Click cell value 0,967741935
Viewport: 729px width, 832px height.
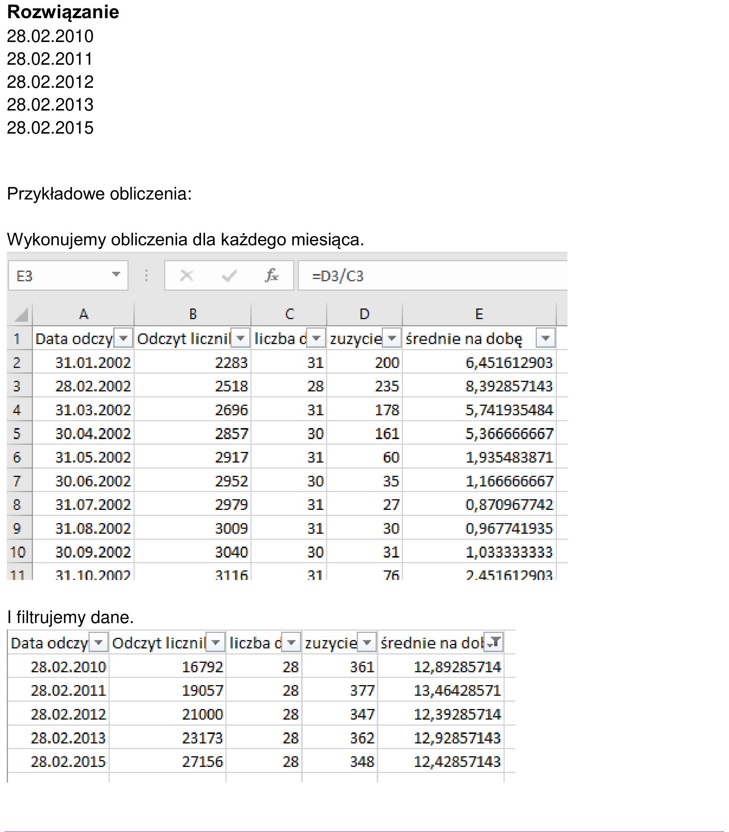[x=479, y=528]
